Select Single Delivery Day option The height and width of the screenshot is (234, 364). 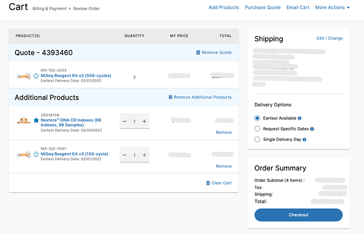[x=257, y=140]
